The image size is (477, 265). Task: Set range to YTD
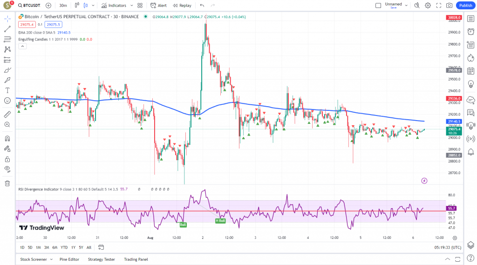[x=64, y=247]
